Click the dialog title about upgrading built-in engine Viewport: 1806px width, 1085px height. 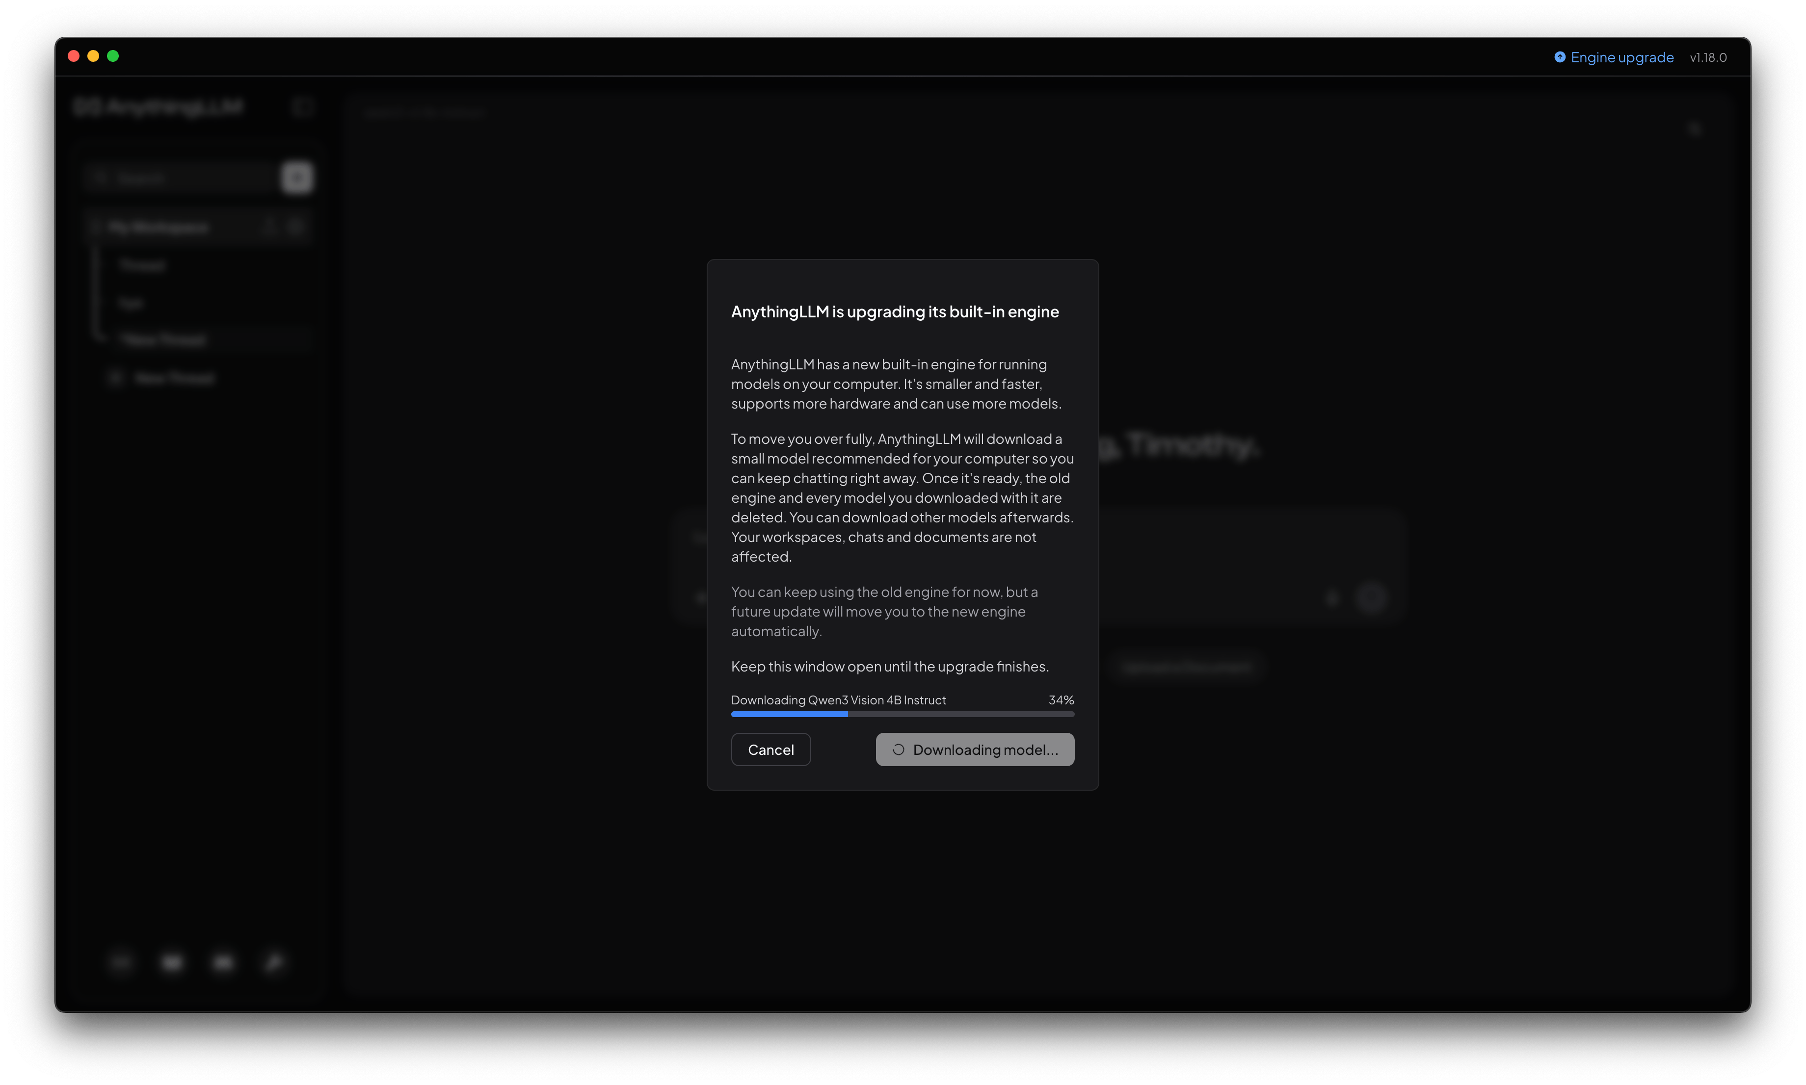[895, 311]
